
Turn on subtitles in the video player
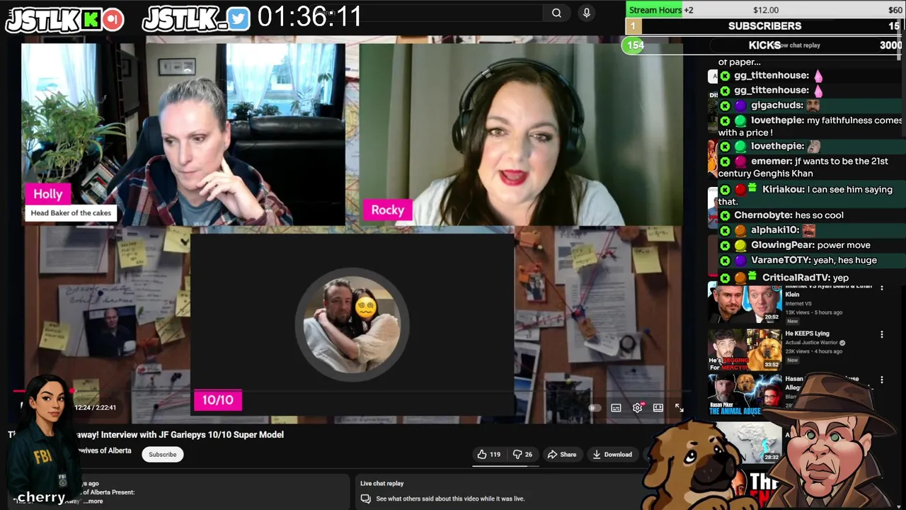(x=616, y=408)
